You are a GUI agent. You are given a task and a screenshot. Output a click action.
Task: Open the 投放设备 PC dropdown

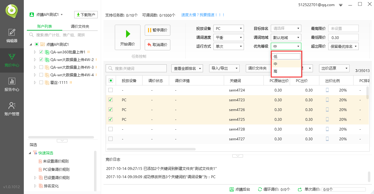tap(229, 29)
